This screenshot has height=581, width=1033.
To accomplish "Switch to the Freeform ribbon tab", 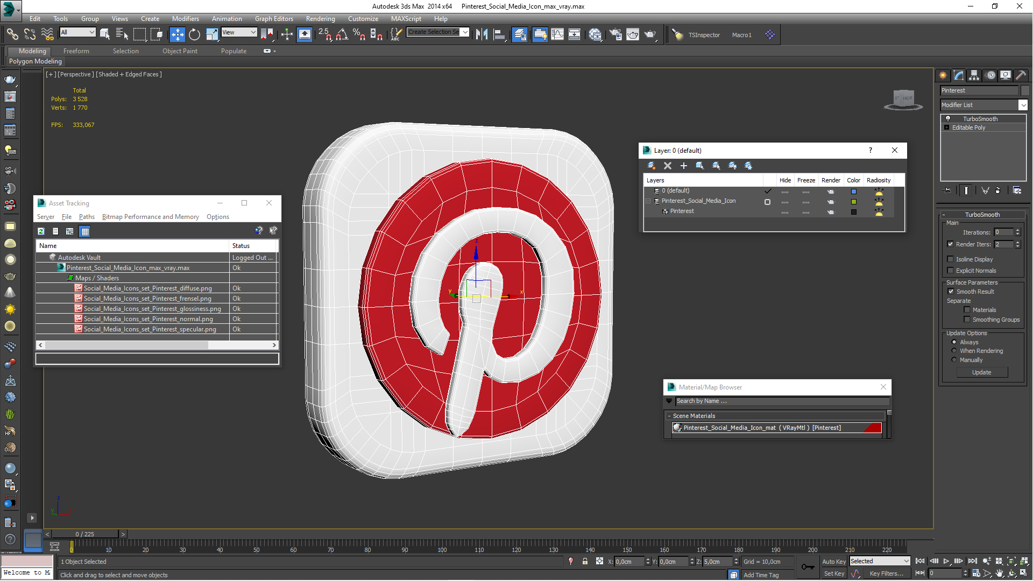I will pos(76,51).
